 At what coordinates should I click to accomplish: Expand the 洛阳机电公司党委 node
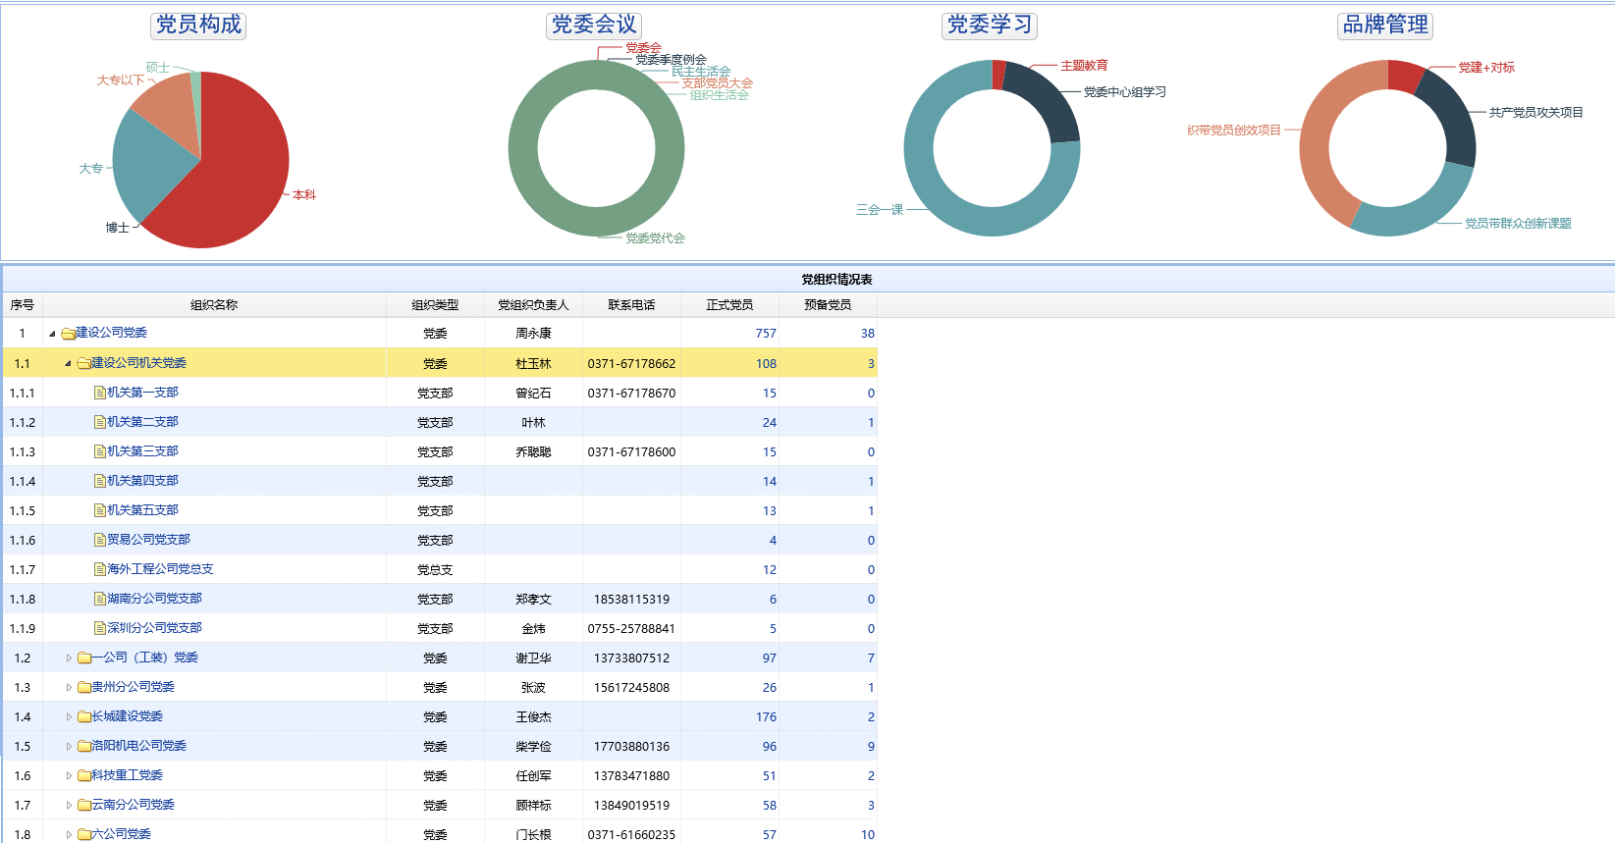click(69, 746)
